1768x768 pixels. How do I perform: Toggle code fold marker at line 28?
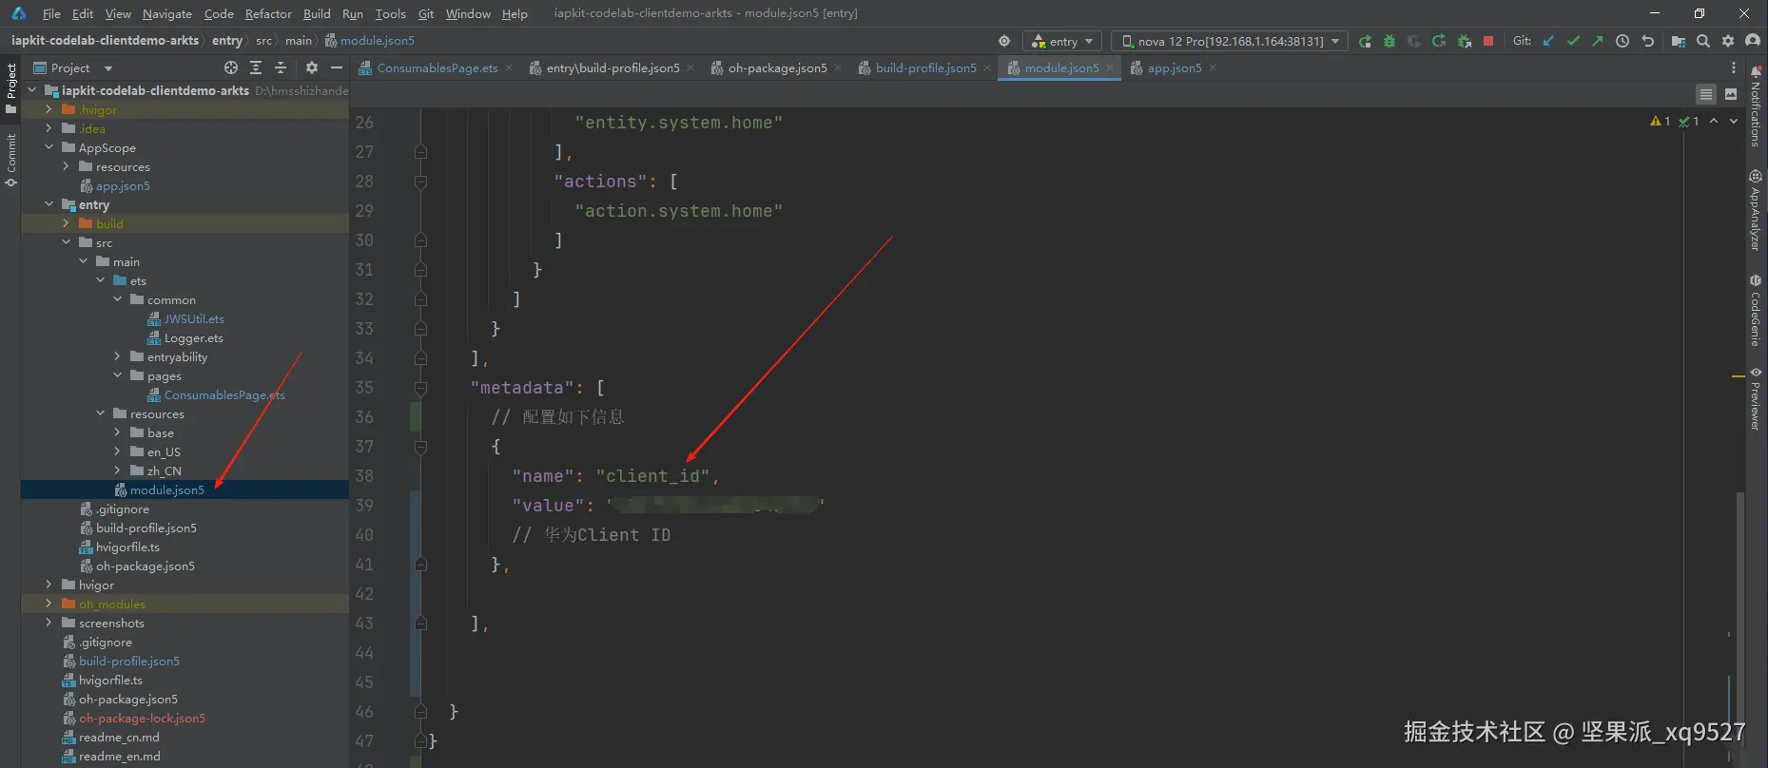(420, 182)
